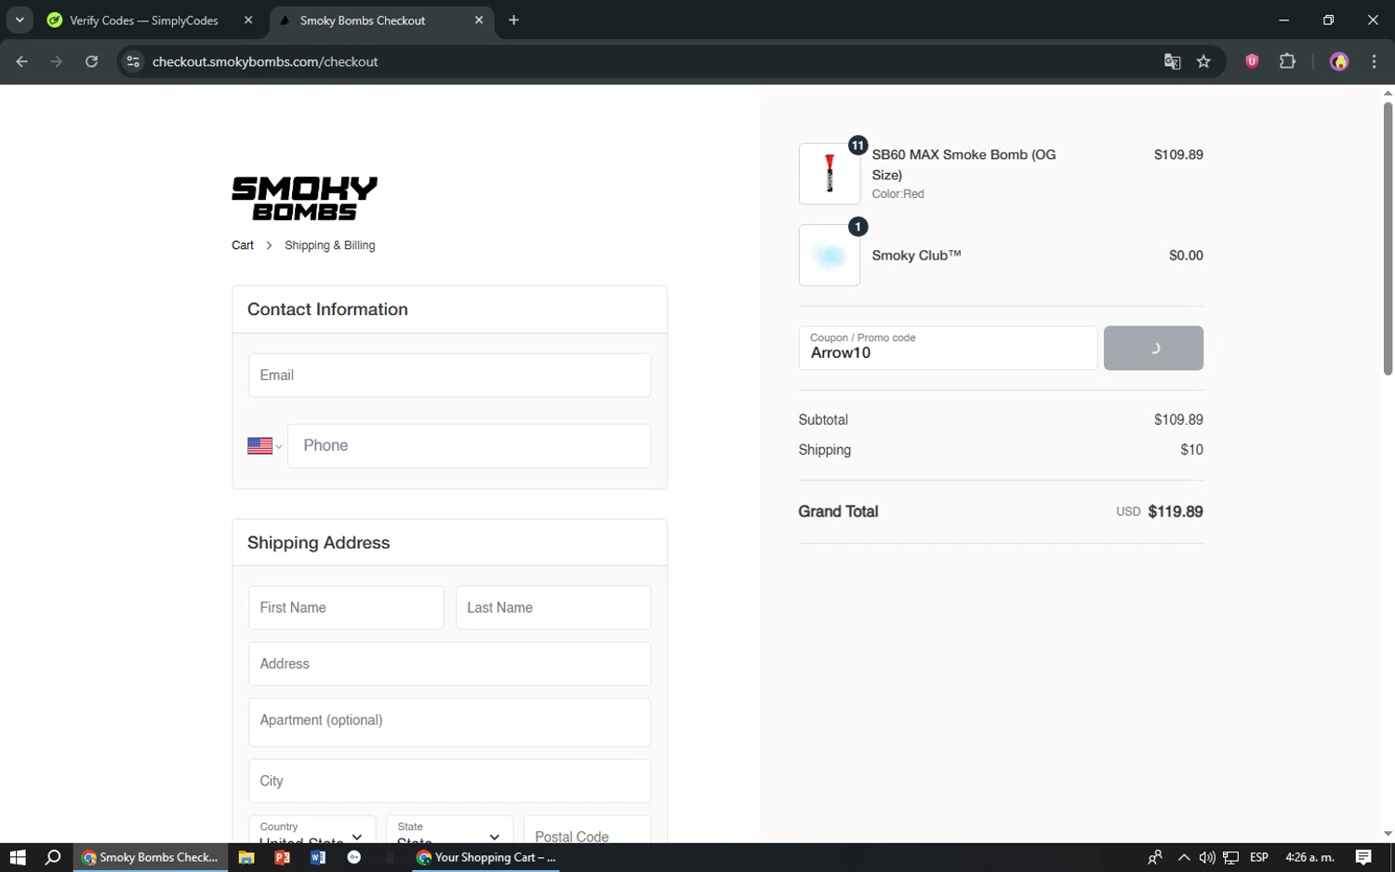Viewport: 1395px width, 872px height.
Task: Open the uBlock shield extension
Action: tap(1252, 61)
